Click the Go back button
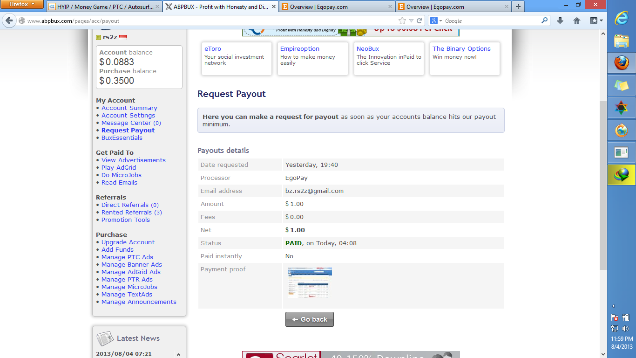Image resolution: width=636 pixels, height=358 pixels. (x=310, y=319)
